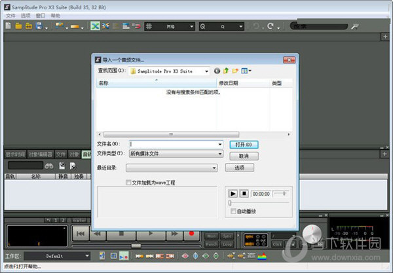Screen dimensions: 393x273
Task: Go up one folder level icon
Action: [x=226, y=70]
